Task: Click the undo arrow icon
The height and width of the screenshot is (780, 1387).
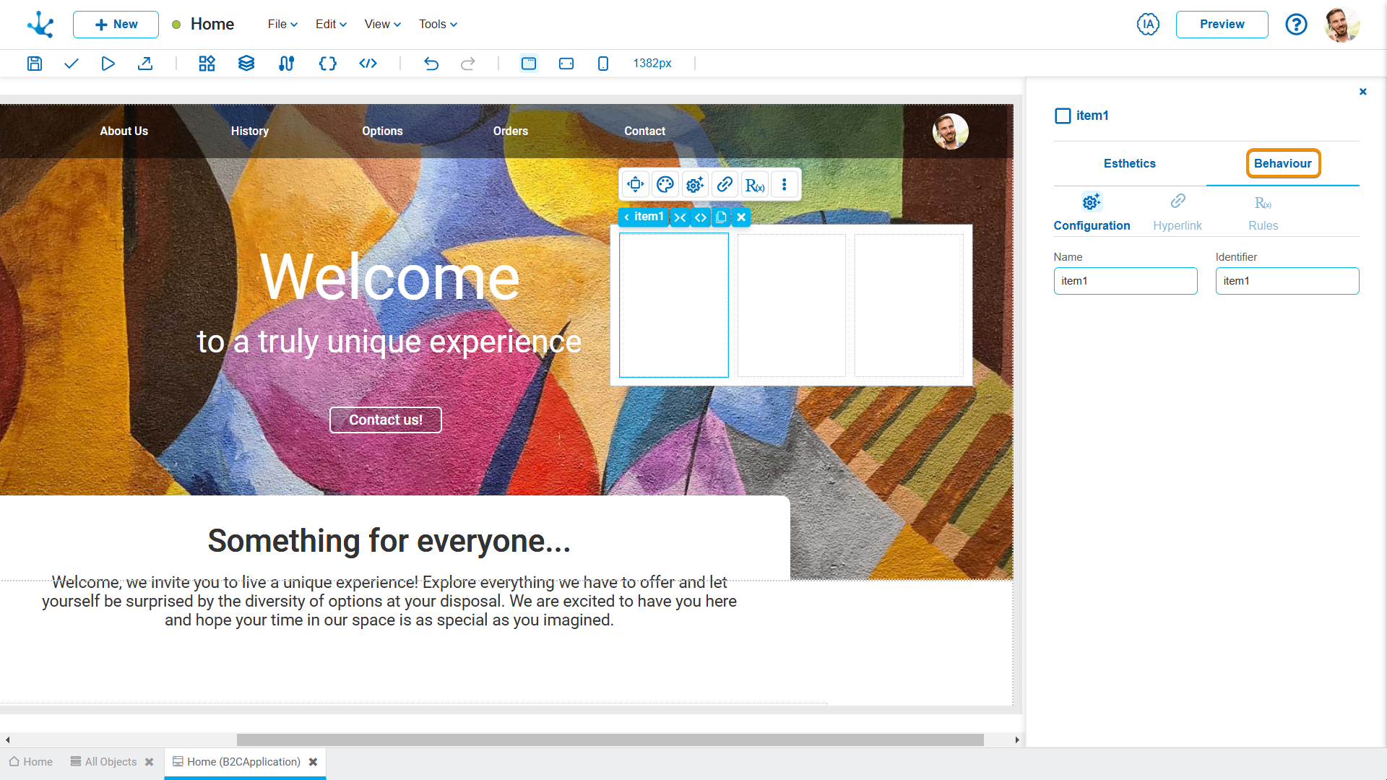Action: pos(431,64)
